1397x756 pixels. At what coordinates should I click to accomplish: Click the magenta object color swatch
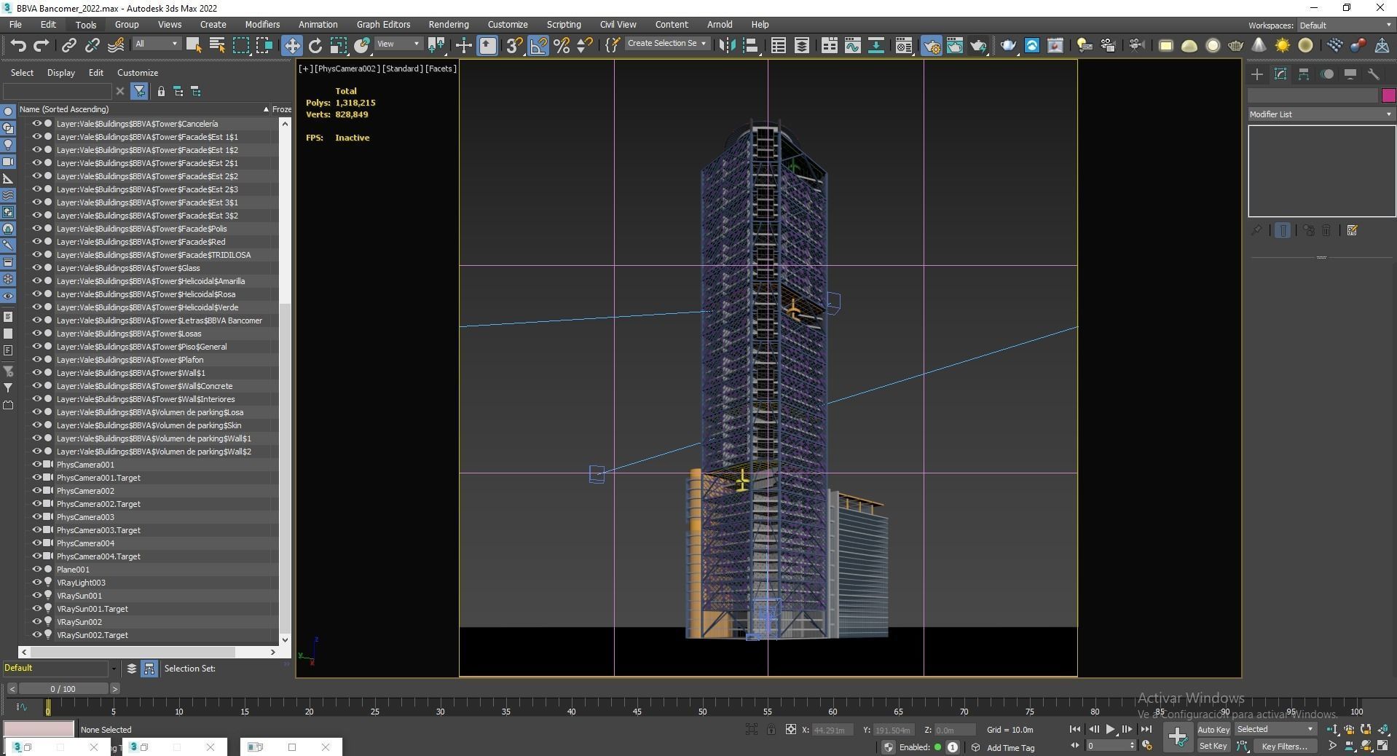coord(1388,95)
